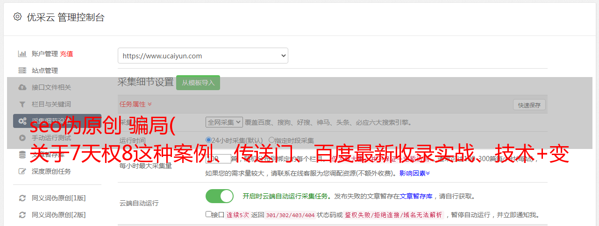Click the 云端自动运行 label text
Viewport: 599px width, 226px height.
139,203
